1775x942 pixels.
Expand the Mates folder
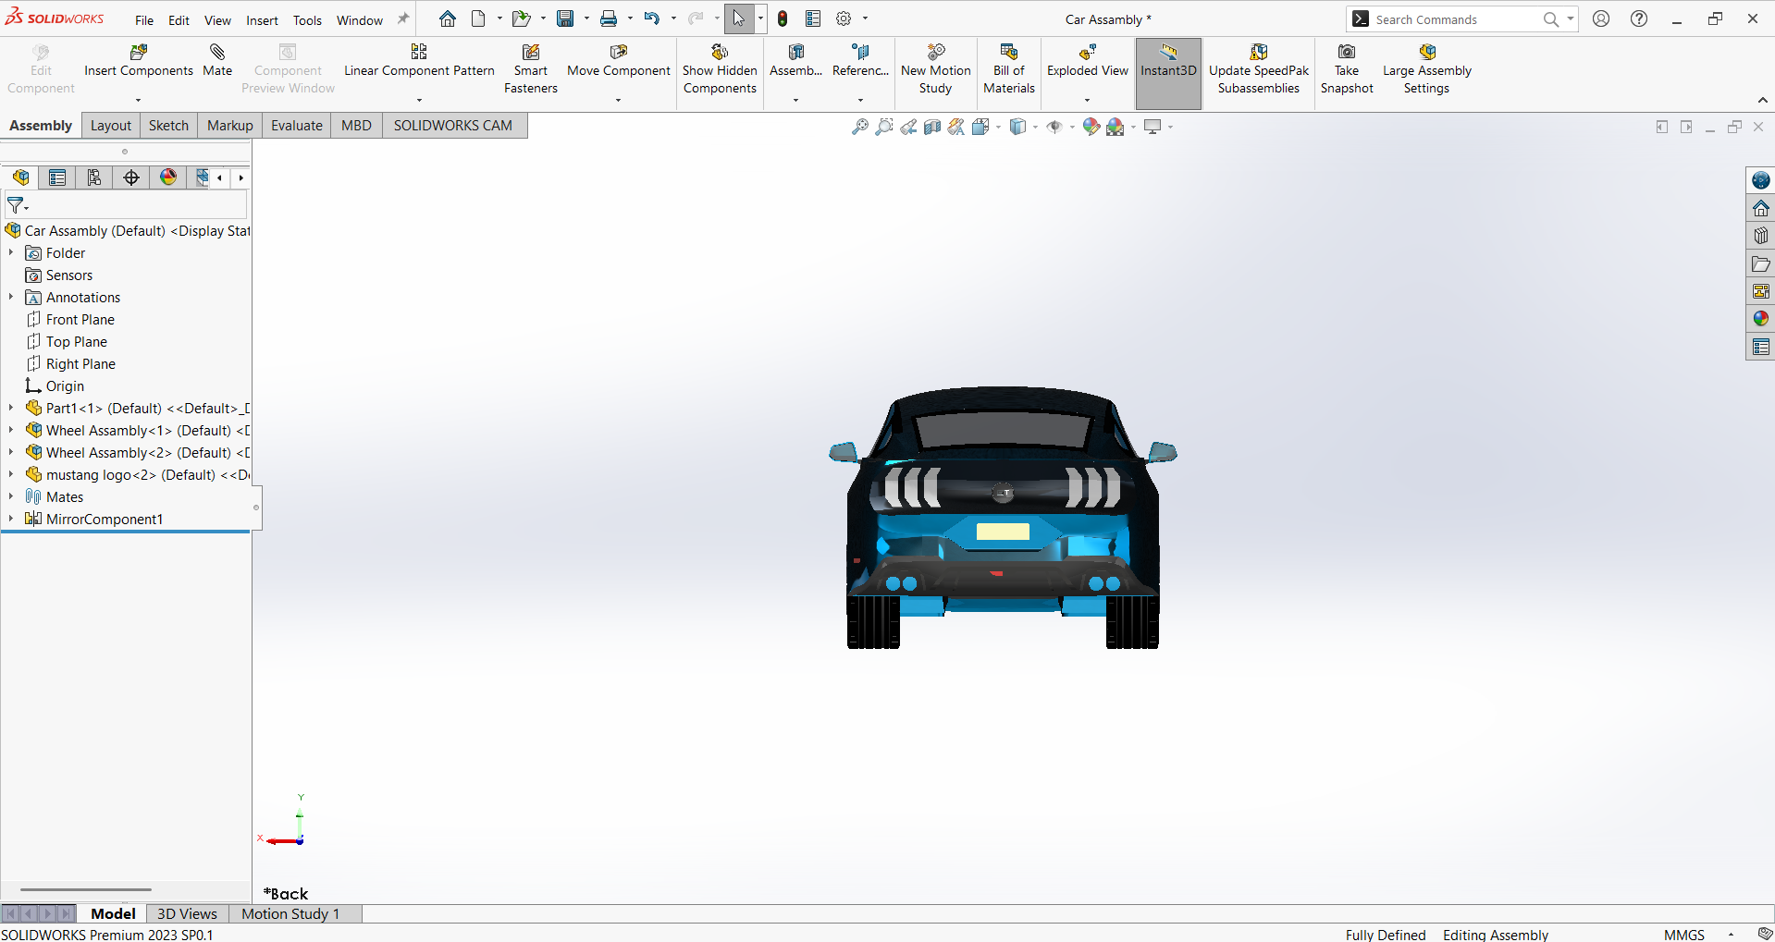(x=11, y=496)
